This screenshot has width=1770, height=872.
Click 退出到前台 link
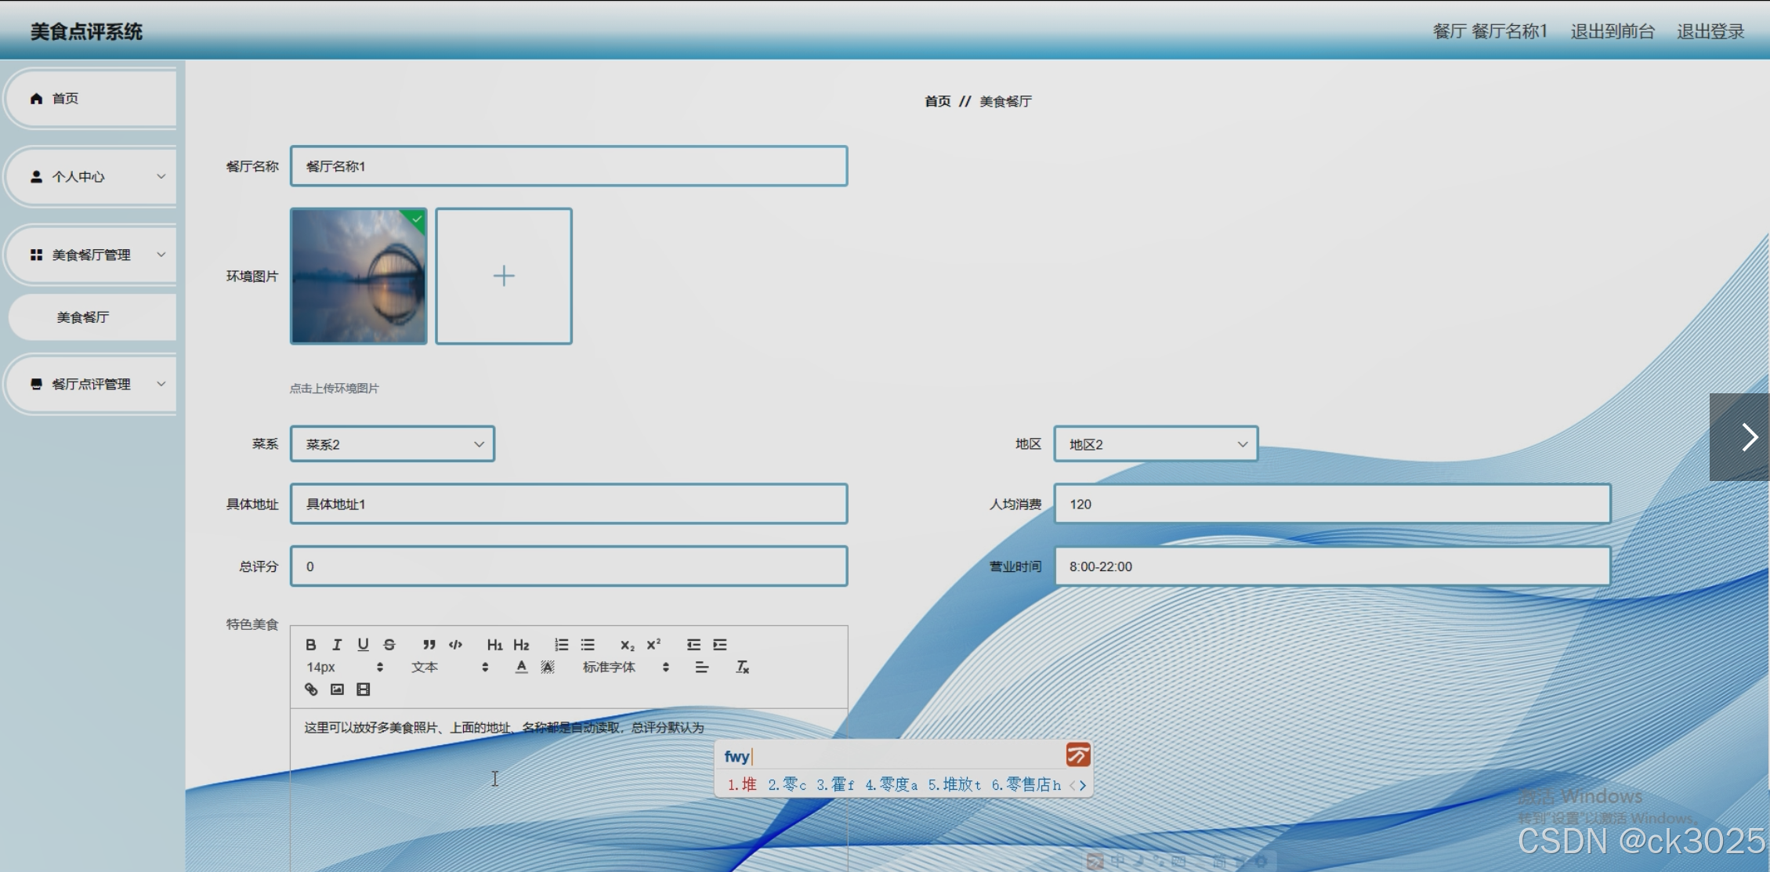click(x=1612, y=31)
